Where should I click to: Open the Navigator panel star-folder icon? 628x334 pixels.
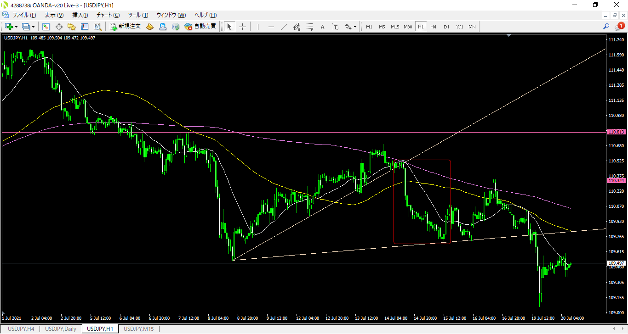(x=72, y=27)
